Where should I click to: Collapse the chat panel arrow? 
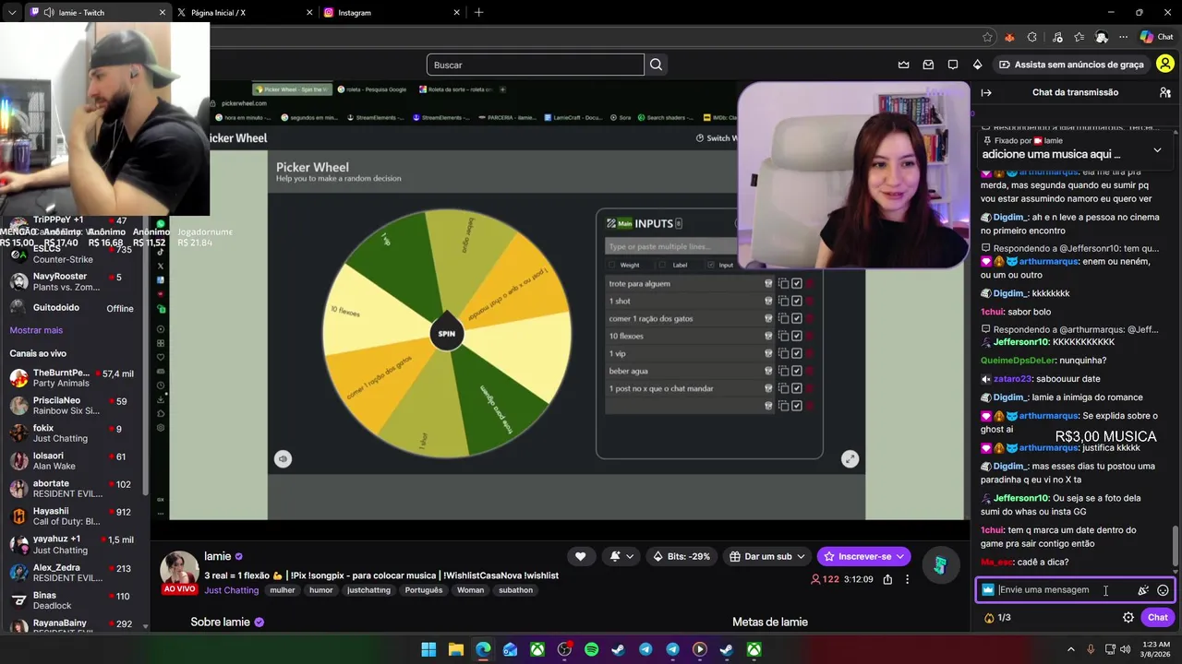click(x=986, y=92)
